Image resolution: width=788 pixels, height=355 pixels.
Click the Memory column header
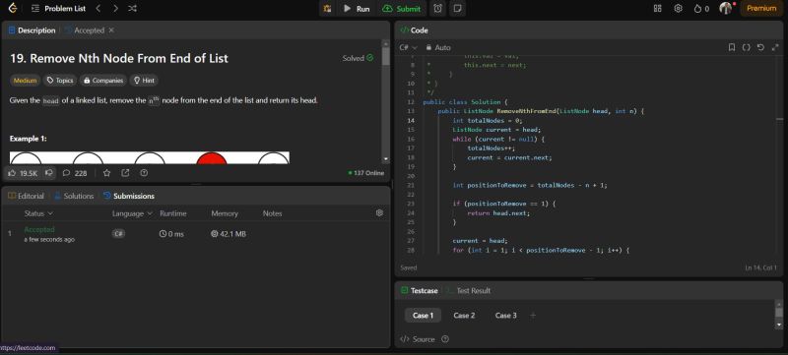coord(225,213)
